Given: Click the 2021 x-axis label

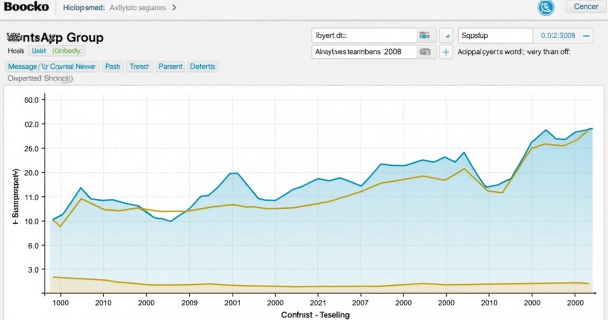Looking at the screenshot, I should (x=318, y=302).
